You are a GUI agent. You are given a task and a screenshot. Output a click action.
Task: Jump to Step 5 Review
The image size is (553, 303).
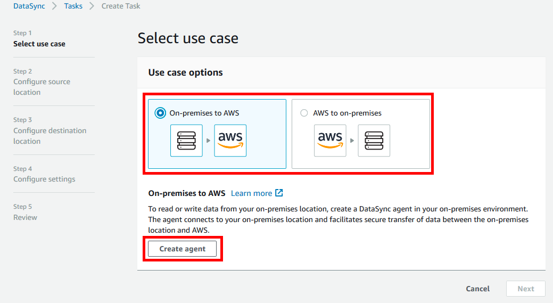pyautogui.click(x=26, y=217)
